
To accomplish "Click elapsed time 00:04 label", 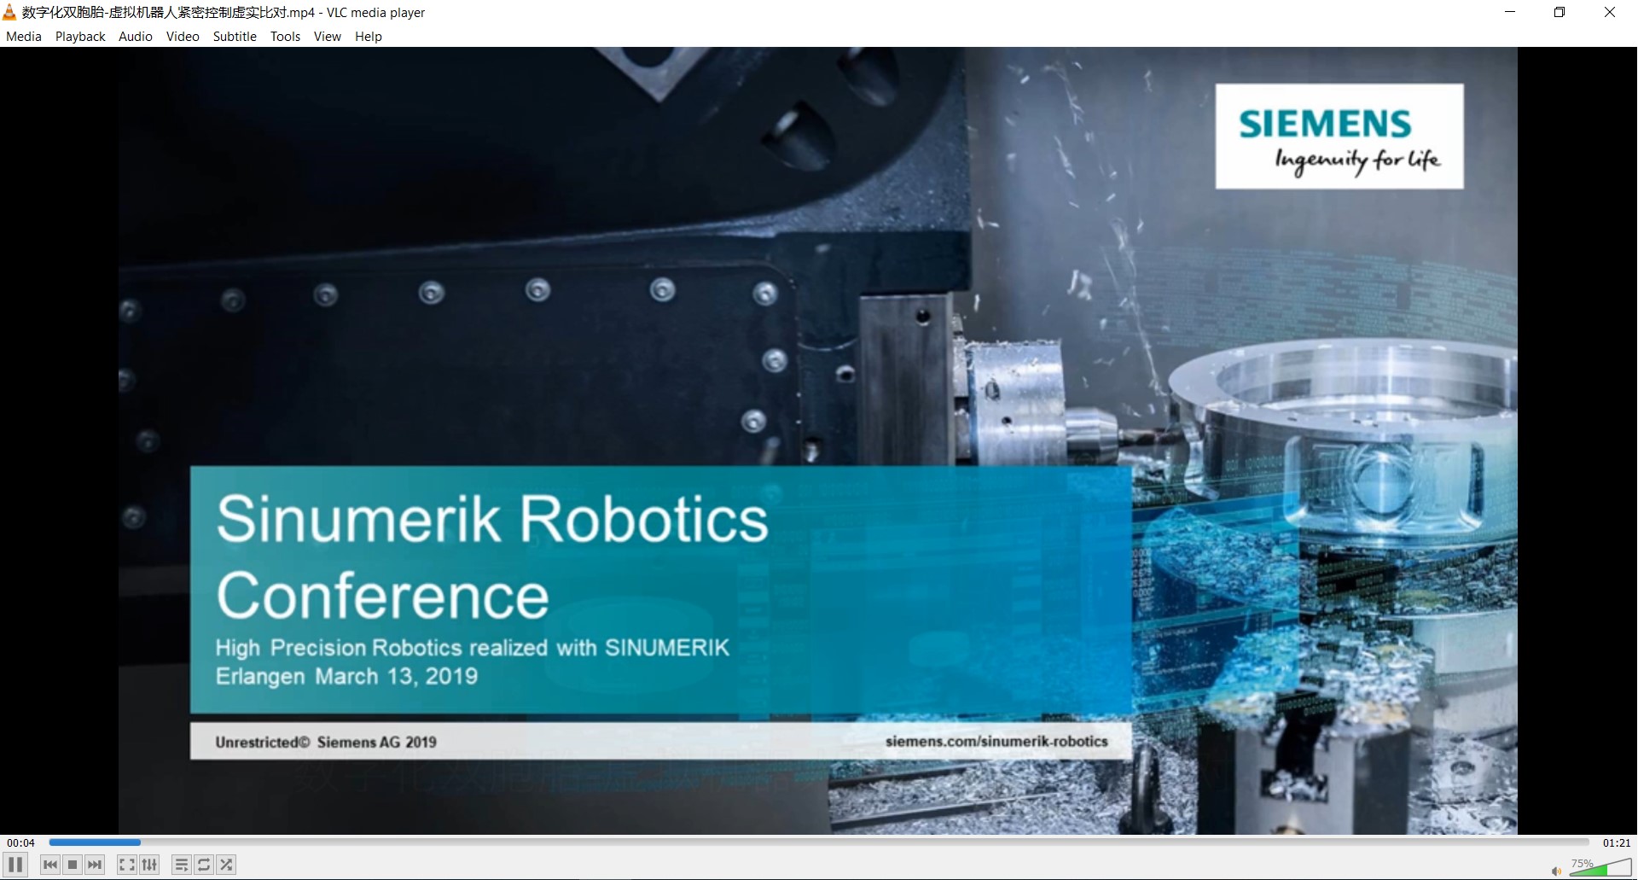I will coord(21,842).
